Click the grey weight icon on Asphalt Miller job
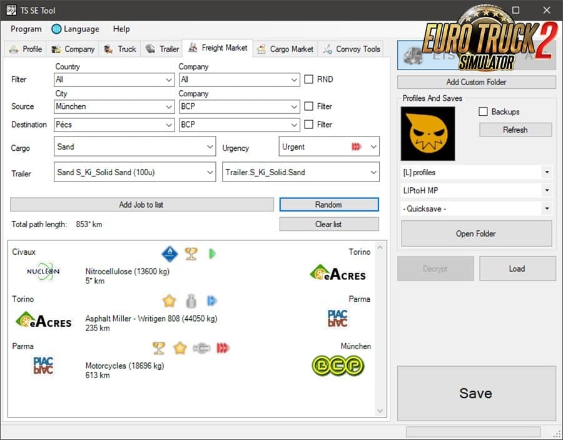The image size is (563, 440). pyautogui.click(x=191, y=301)
